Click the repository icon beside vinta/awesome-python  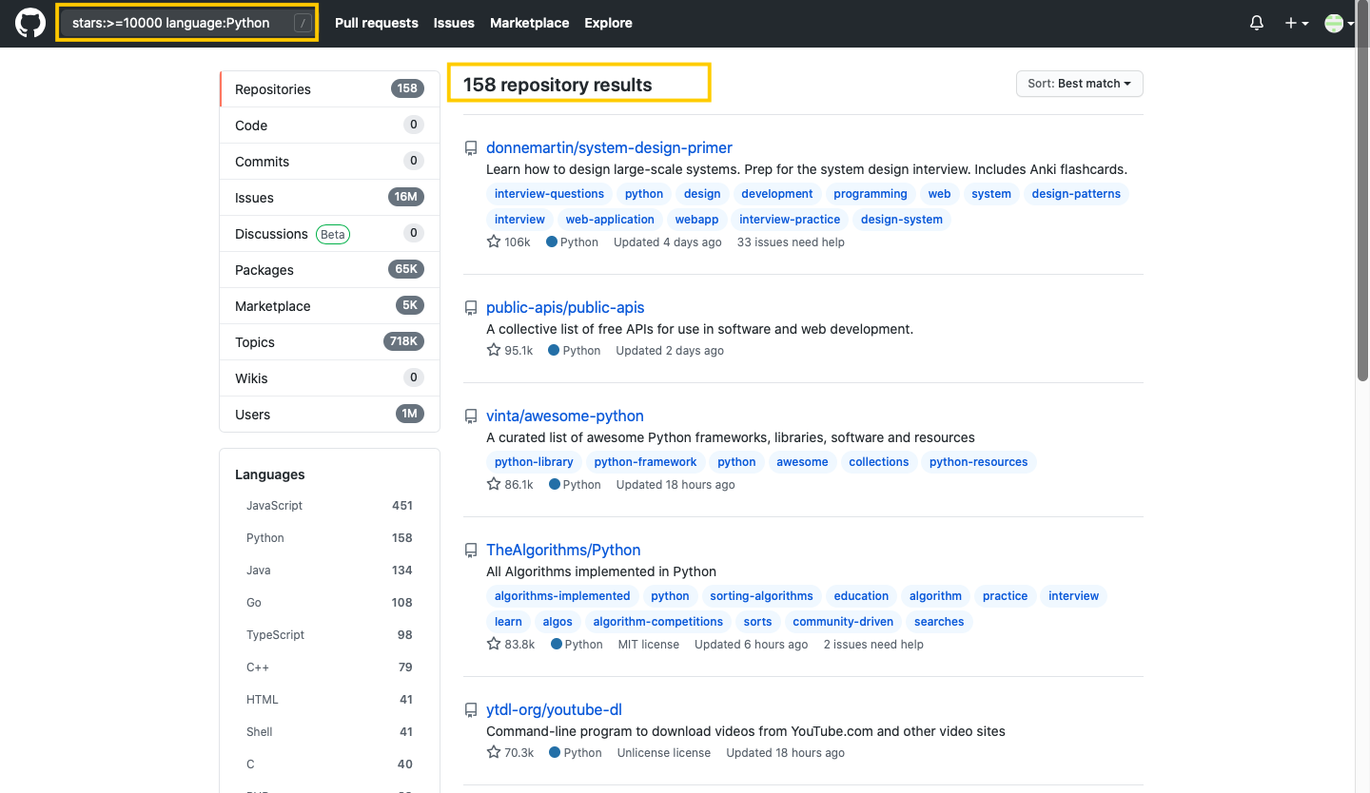point(470,416)
